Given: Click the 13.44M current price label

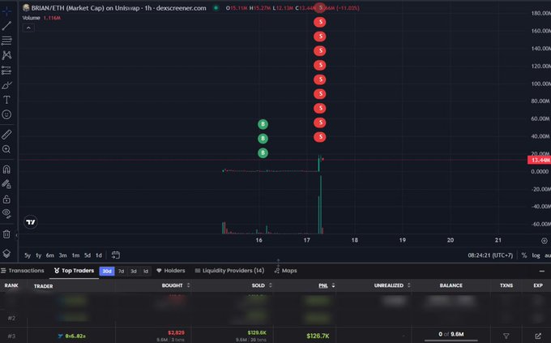Looking at the screenshot, I should coord(540,160).
